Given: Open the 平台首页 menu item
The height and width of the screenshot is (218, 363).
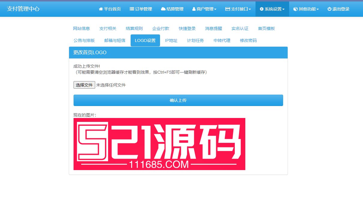Looking at the screenshot, I should point(110,9).
